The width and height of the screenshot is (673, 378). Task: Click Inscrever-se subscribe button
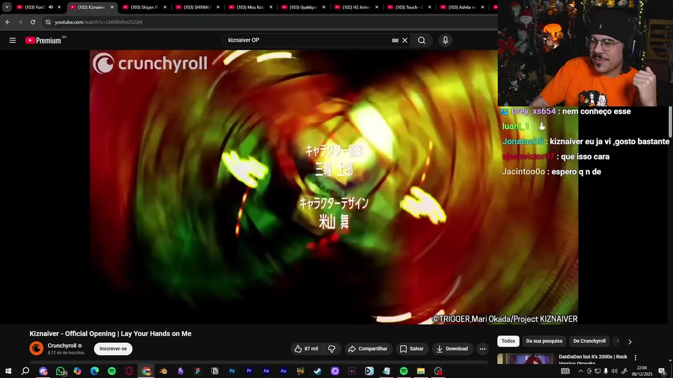[113, 349]
